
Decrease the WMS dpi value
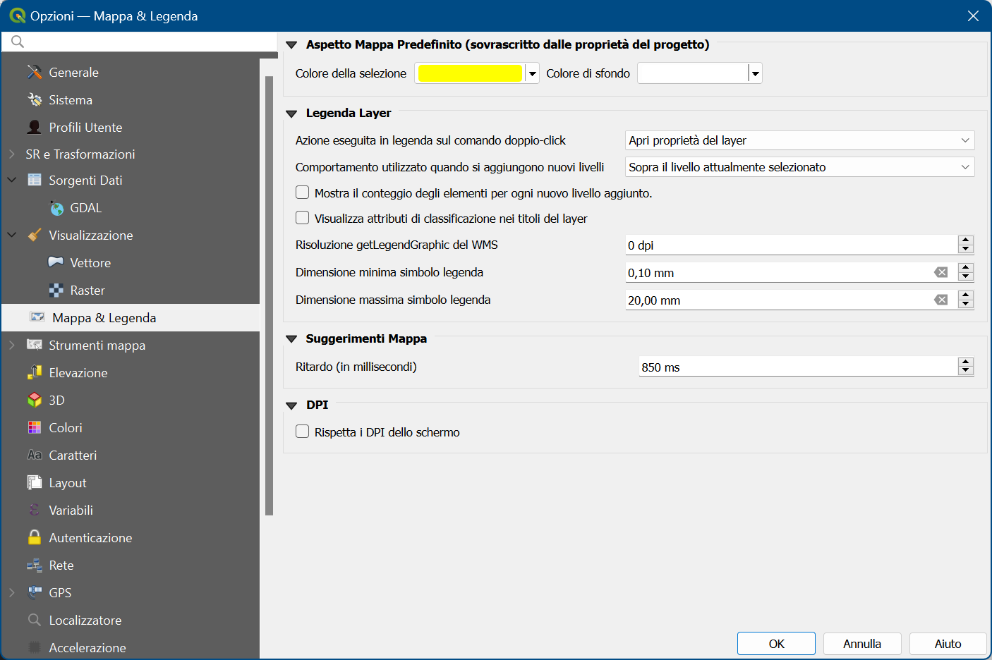point(966,250)
